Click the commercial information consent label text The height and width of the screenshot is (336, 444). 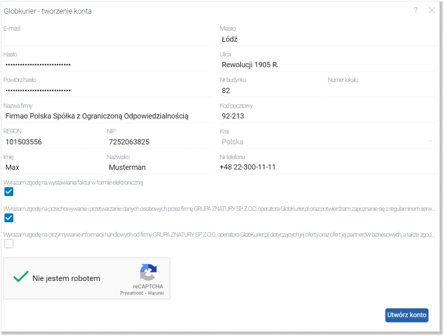pyautogui.click(x=219, y=235)
